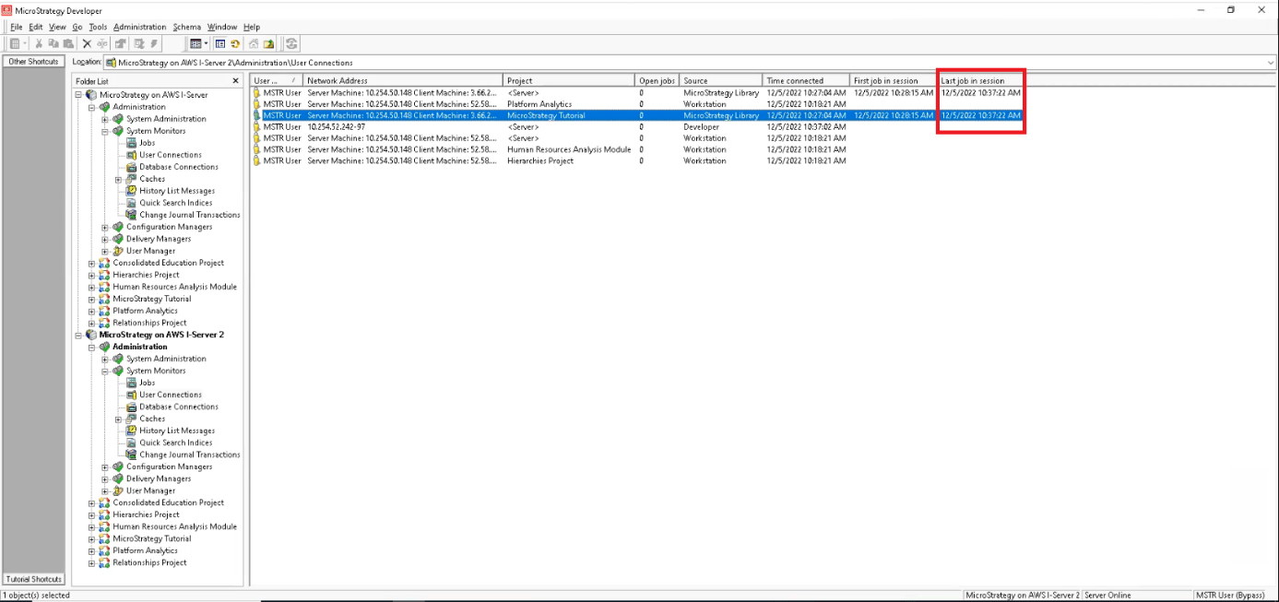
Task: Open the Help menu
Action: click(252, 27)
